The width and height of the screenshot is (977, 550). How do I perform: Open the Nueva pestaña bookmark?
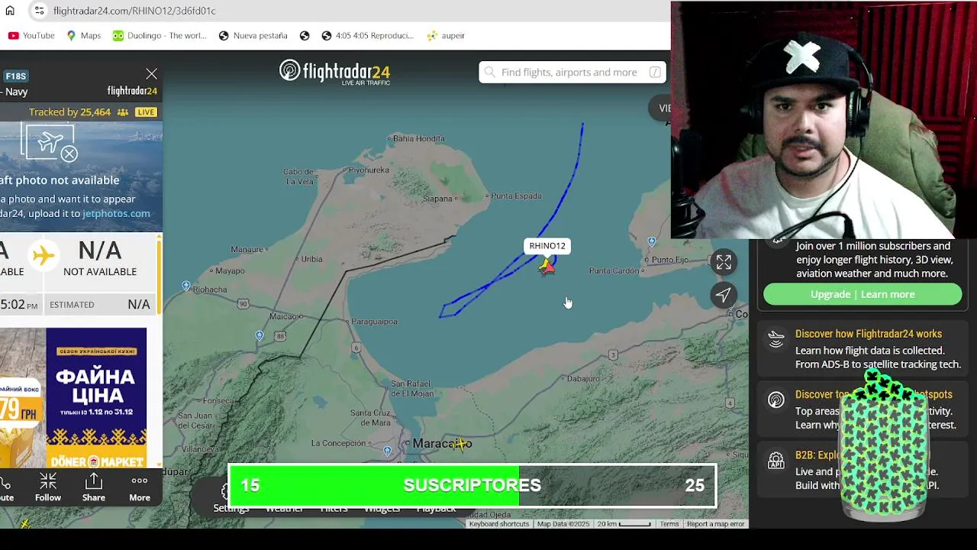click(x=253, y=35)
